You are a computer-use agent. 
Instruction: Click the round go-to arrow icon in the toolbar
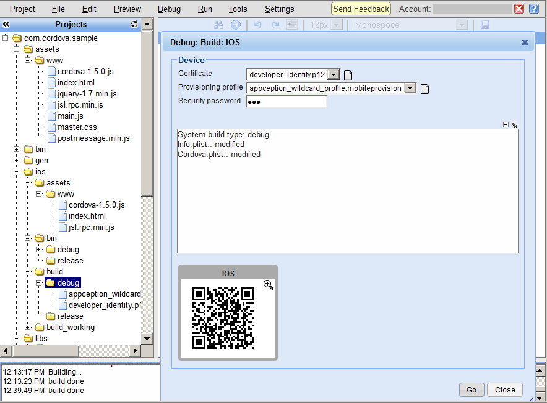tap(236, 25)
